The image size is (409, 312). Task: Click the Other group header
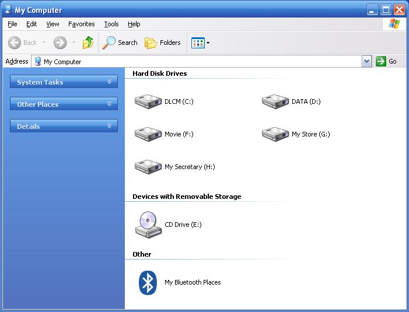142,254
